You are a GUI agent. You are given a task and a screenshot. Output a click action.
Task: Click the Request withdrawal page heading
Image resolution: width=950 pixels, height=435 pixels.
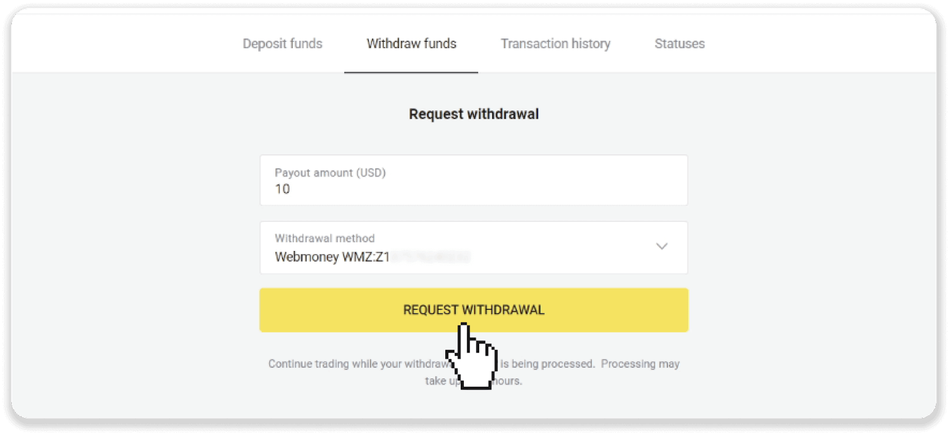tap(473, 113)
